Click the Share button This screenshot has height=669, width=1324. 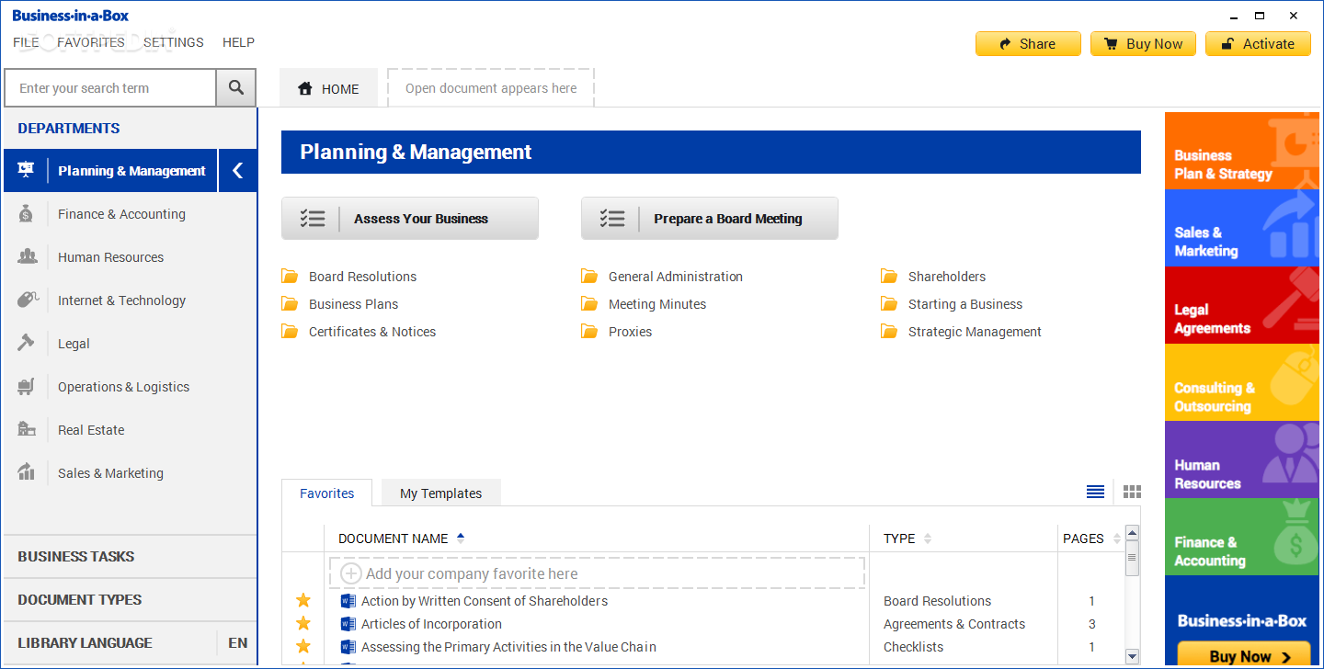[x=1028, y=43]
